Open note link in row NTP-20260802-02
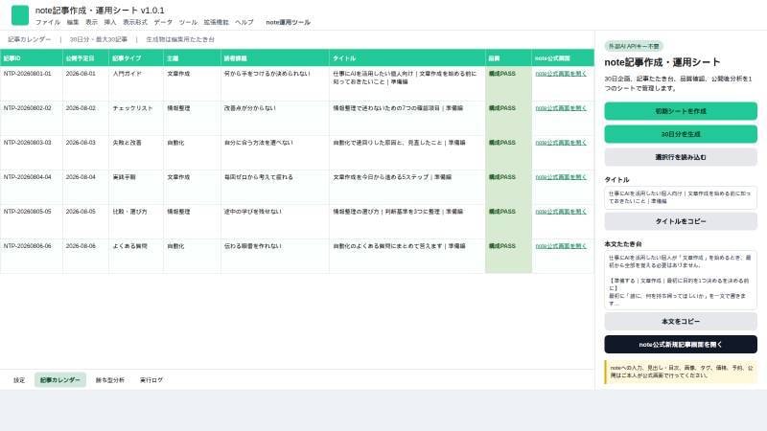This screenshot has height=431, width=767. [x=561, y=108]
